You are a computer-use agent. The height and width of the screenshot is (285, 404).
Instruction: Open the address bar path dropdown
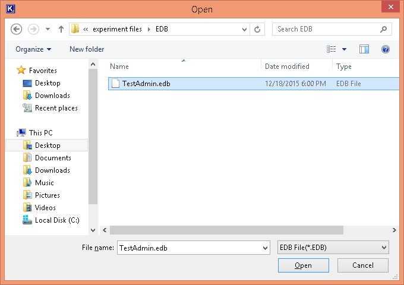tap(244, 29)
